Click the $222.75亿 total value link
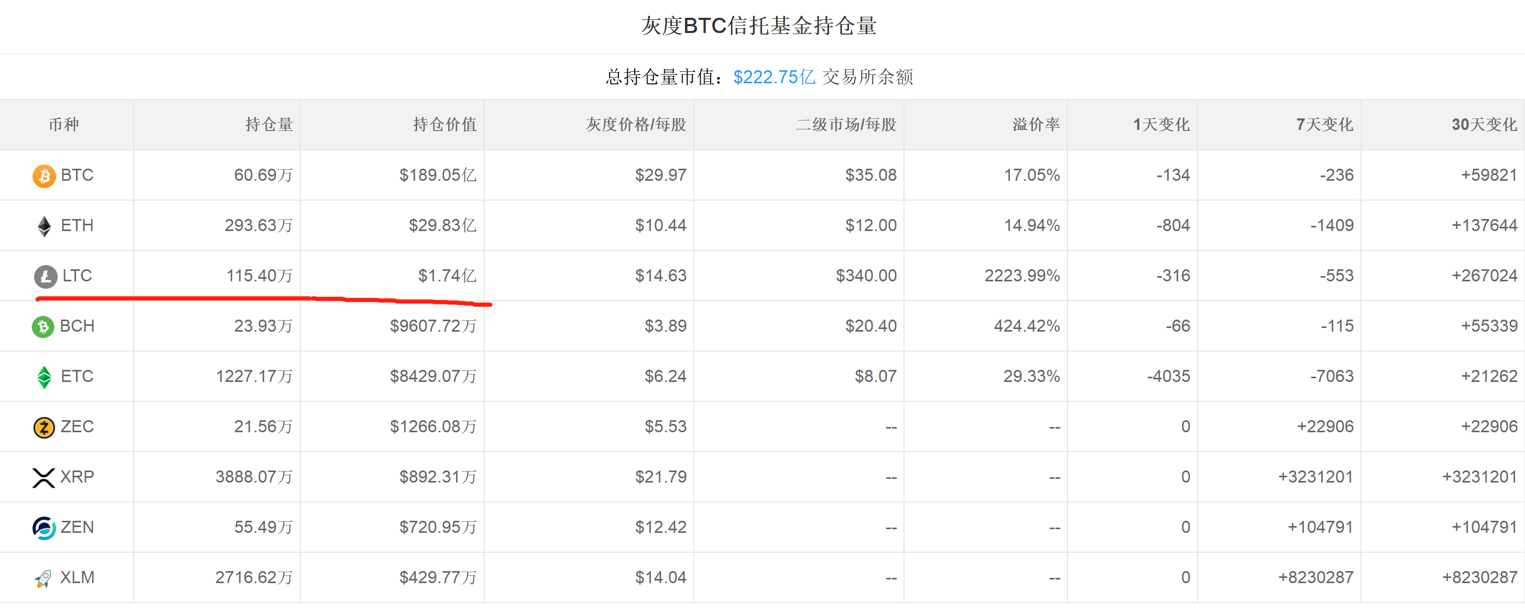 (x=774, y=77)
